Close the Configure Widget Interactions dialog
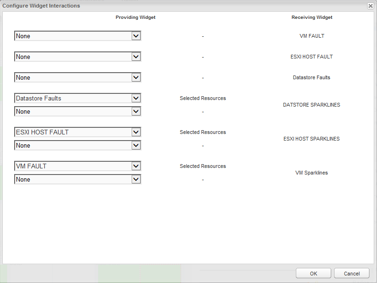This screenshot has height=283, width=377. [370, 6]
